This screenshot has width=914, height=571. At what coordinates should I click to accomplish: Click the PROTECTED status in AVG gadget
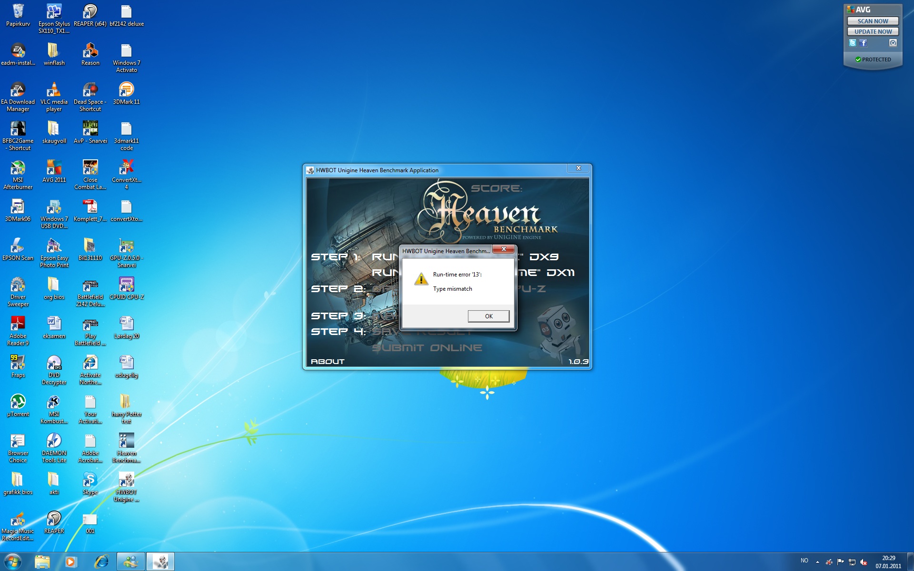(873, 59)
